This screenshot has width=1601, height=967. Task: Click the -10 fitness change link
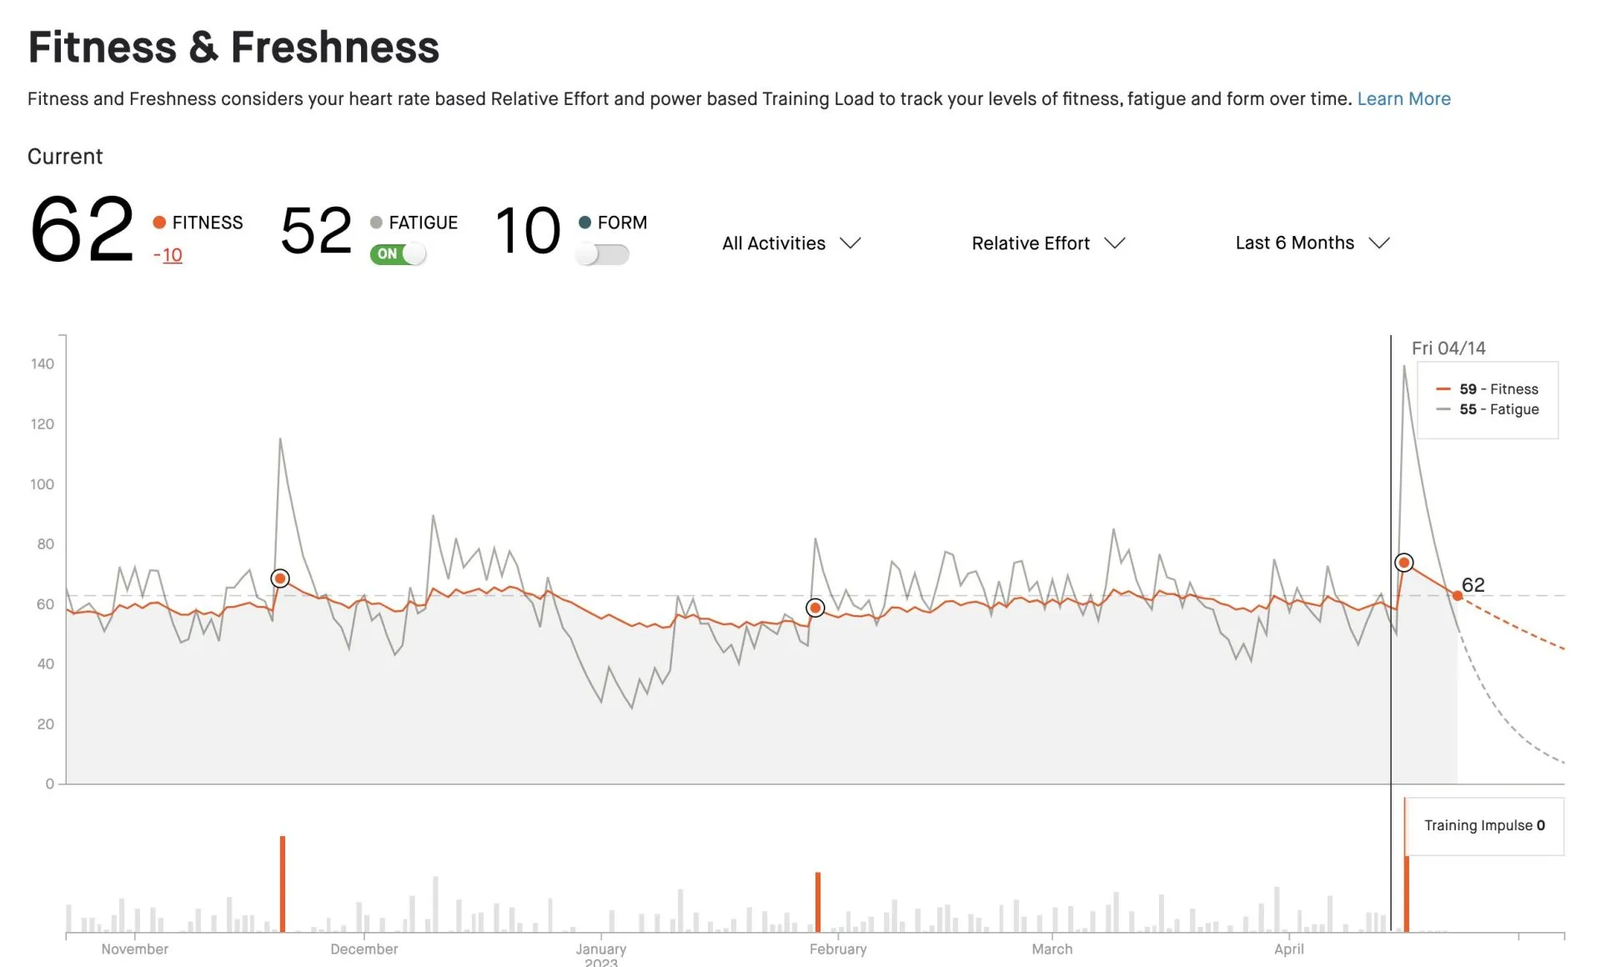[x=168, y=256]
